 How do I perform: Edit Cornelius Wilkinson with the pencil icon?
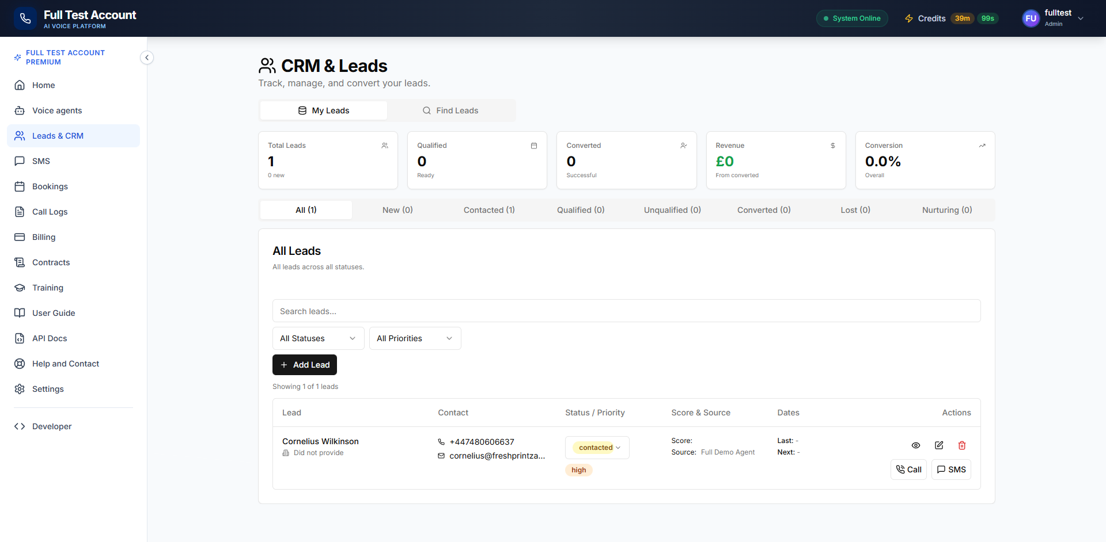click(x=939, y=445)
